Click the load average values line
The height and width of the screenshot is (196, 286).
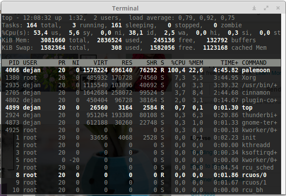tap(182, 18)
